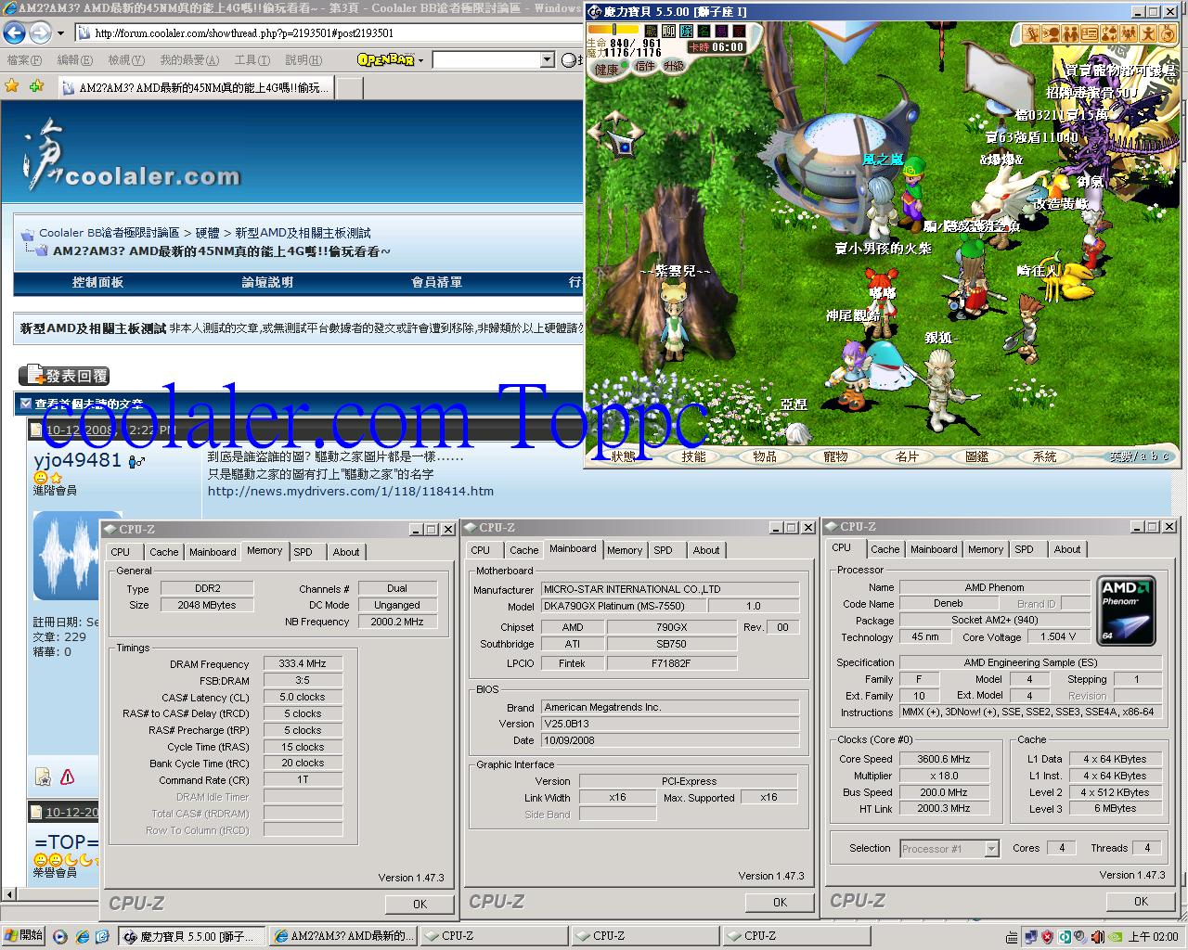Open the 檔案(F) File menu
The width and height of the screenshot is (1188, 950).
24,60
